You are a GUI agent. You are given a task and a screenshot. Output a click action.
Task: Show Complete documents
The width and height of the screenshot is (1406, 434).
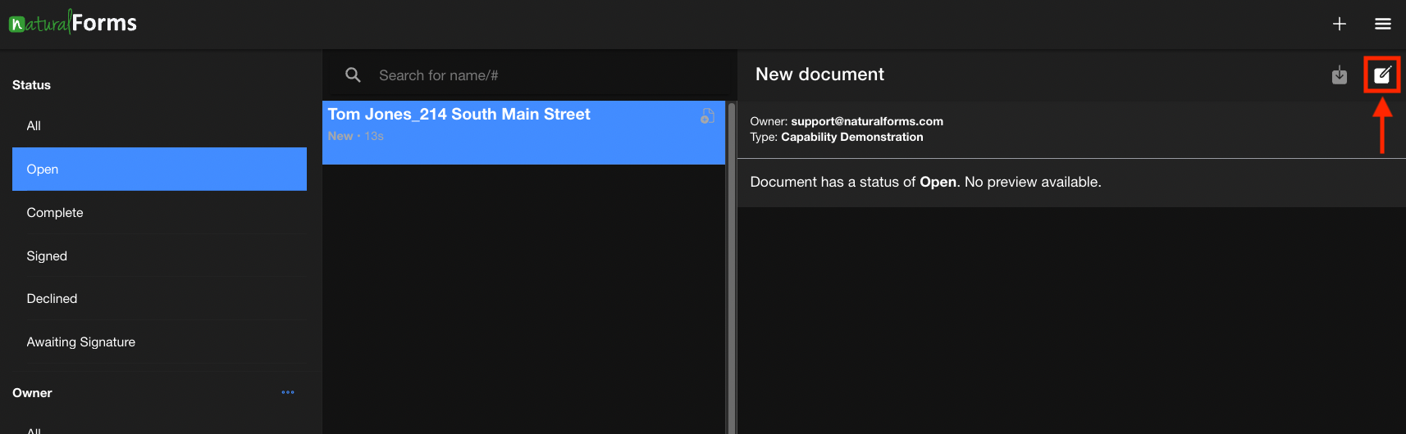[159, 213]
